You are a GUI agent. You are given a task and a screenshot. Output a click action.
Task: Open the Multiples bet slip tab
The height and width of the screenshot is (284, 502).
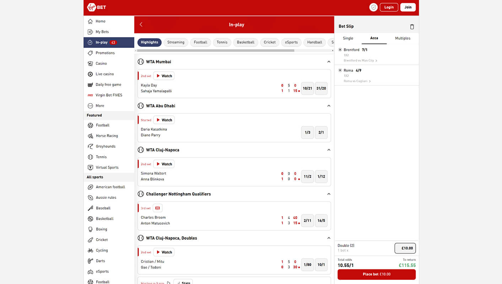coord(403,38)
